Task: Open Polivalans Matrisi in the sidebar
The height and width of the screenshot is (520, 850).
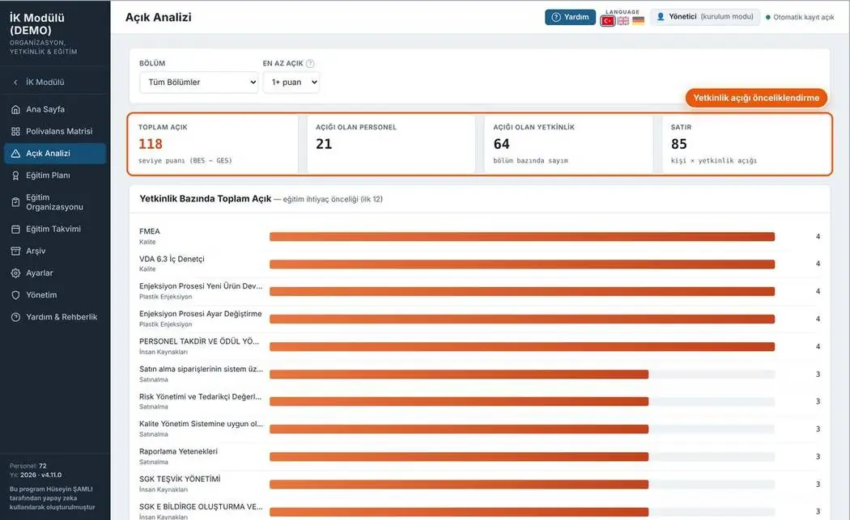Action: pyautogui.click(x=55, y=132)
